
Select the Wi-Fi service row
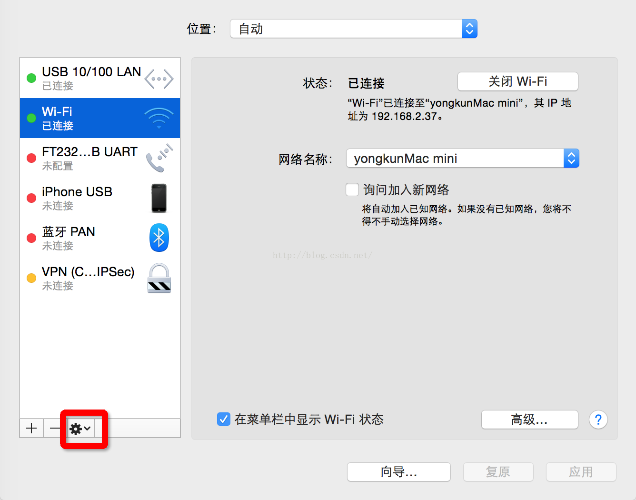[x=100, y=118]
